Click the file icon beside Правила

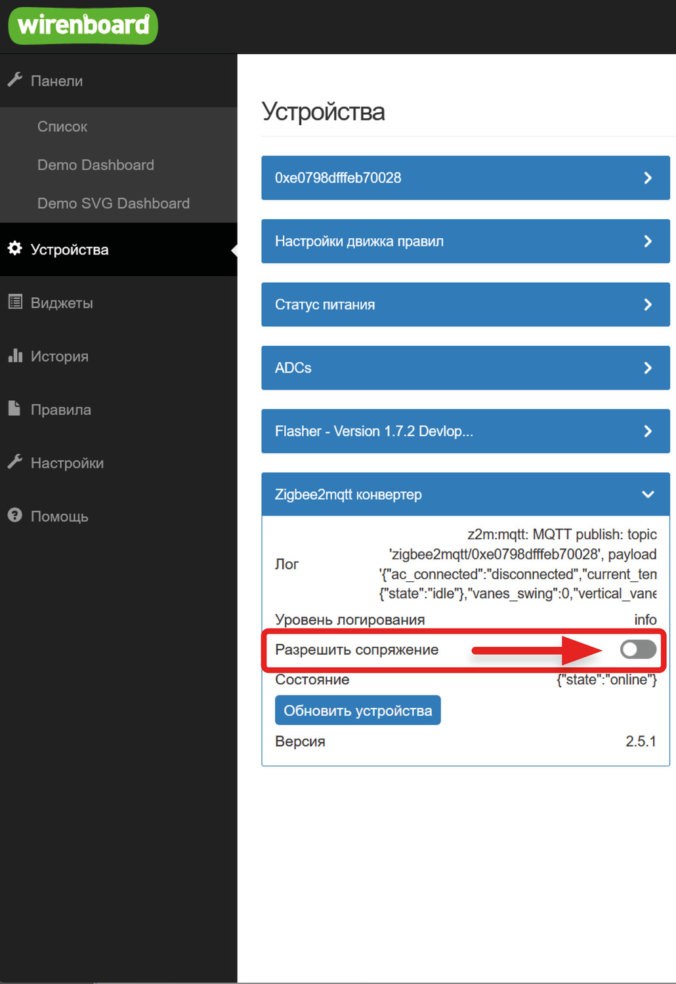14,409
